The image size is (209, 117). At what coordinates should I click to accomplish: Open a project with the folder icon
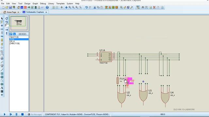7,7
